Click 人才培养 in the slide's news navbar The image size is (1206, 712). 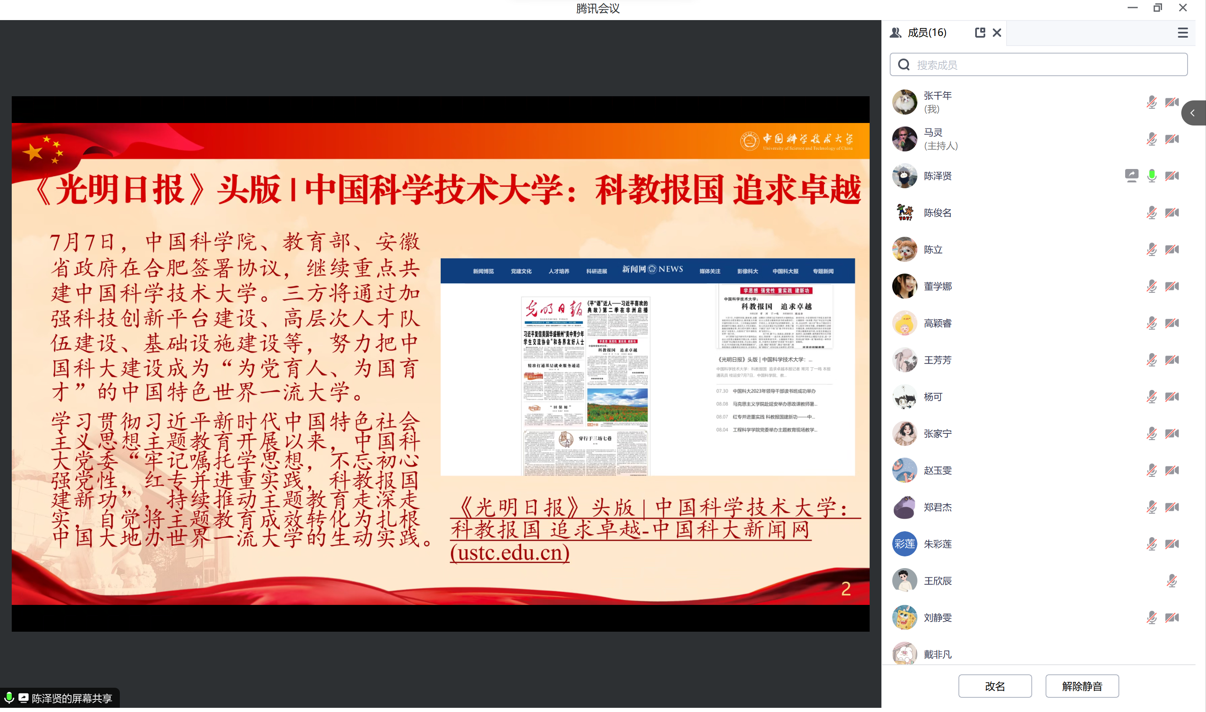click(558, 271)
